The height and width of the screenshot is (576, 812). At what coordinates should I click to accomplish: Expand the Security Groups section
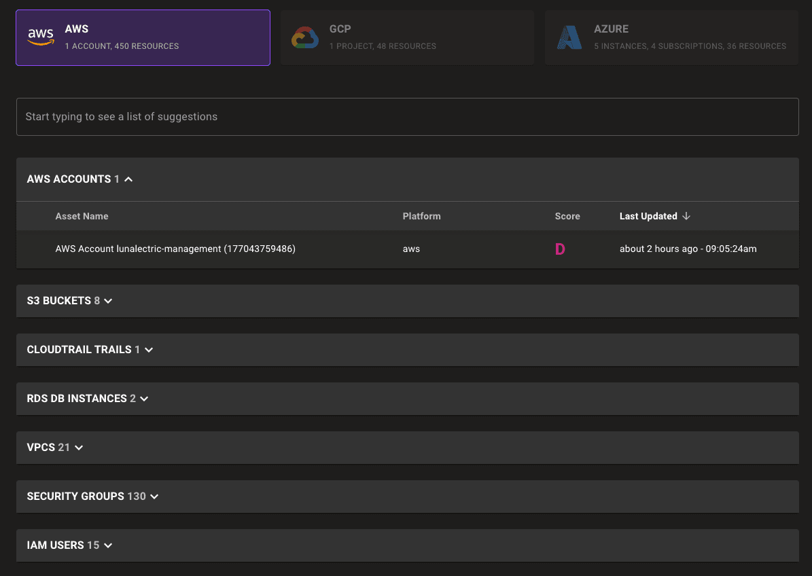point(154,497)
